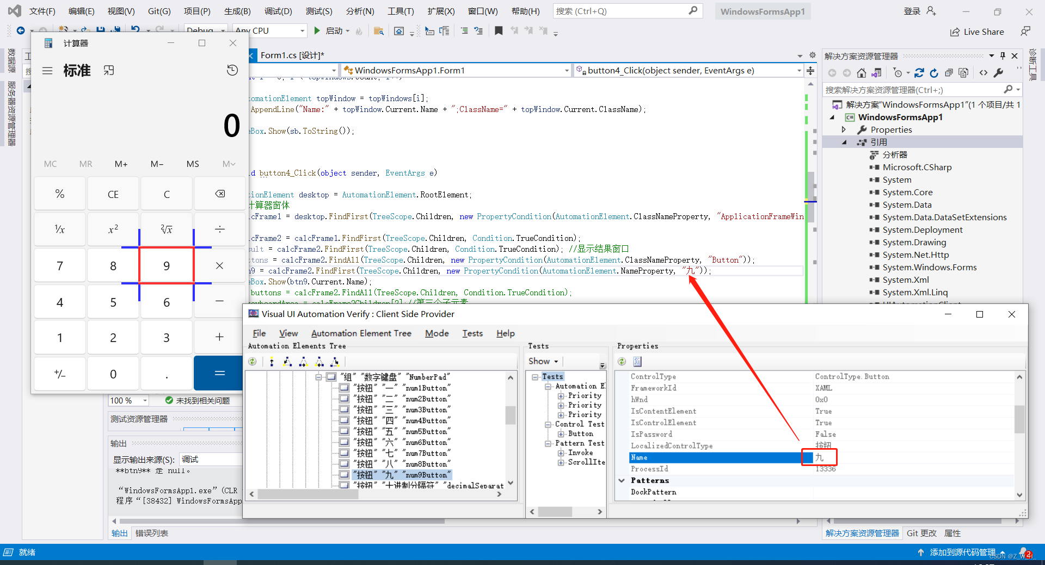The width and height of the screenshot is (1045, 565).
Task: Click the Calculator equals key
Action: coord(220,373)
